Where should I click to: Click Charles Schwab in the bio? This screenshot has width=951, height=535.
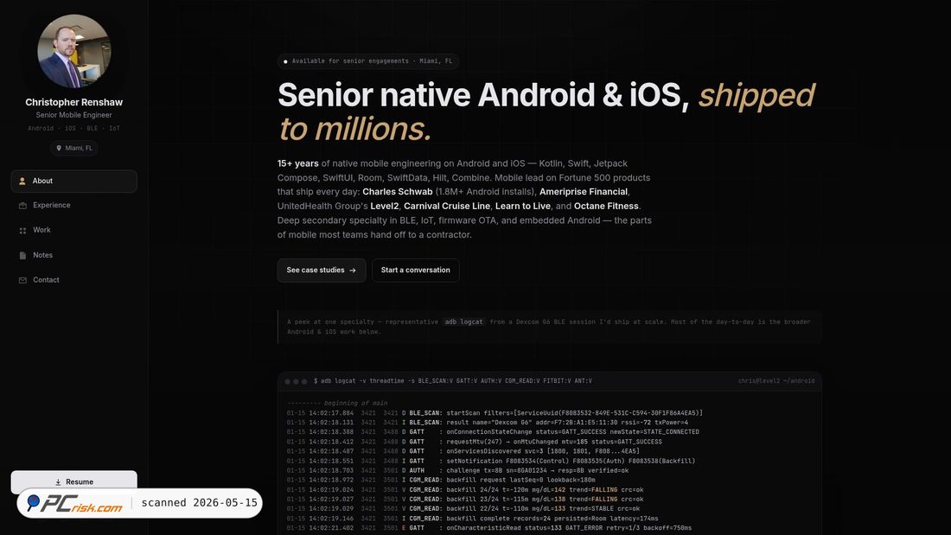click(x=398, y=192)
